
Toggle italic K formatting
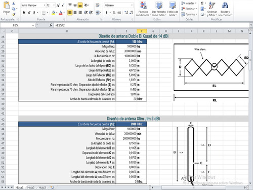pyautogui.click(x=29, y=13)
